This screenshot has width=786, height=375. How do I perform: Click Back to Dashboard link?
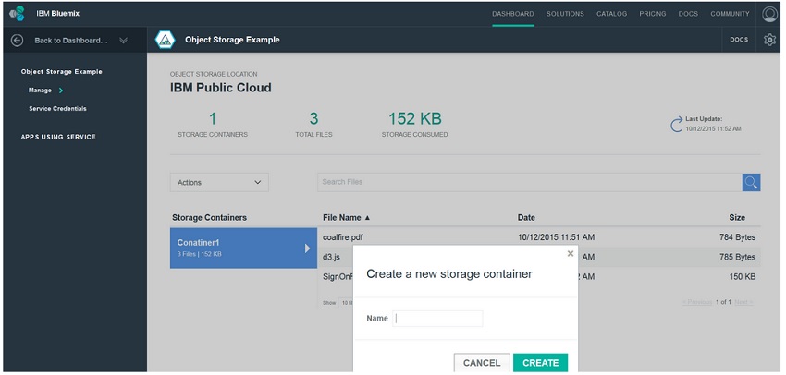coord(70,41)
